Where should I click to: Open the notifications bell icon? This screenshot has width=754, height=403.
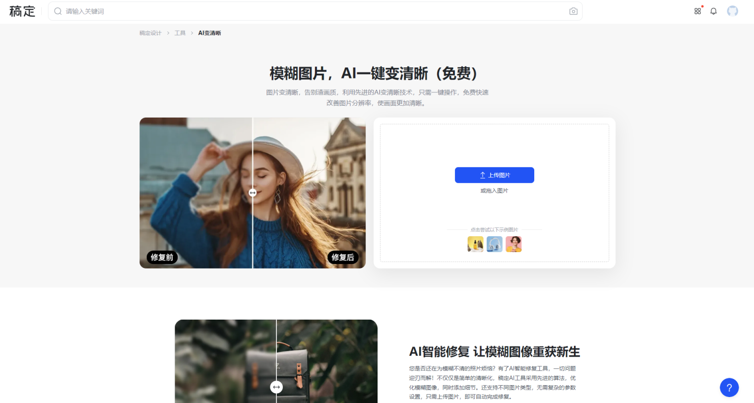tap(713, 11)
